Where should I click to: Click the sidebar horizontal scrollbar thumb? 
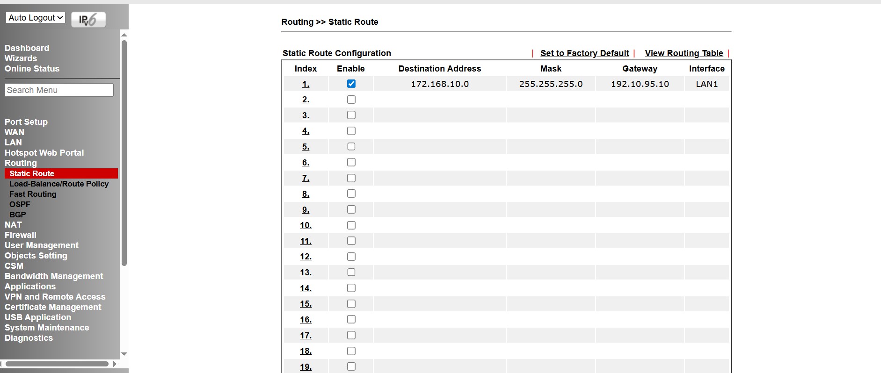(57, 364)
